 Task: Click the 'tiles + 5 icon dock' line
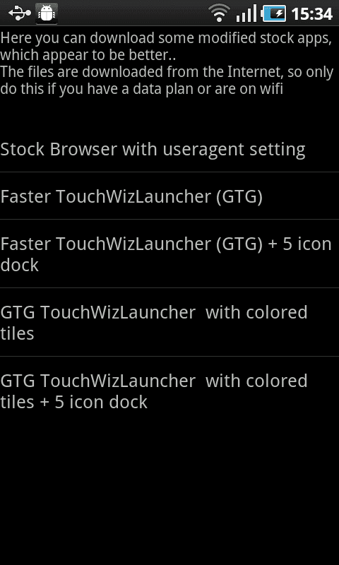74,402
